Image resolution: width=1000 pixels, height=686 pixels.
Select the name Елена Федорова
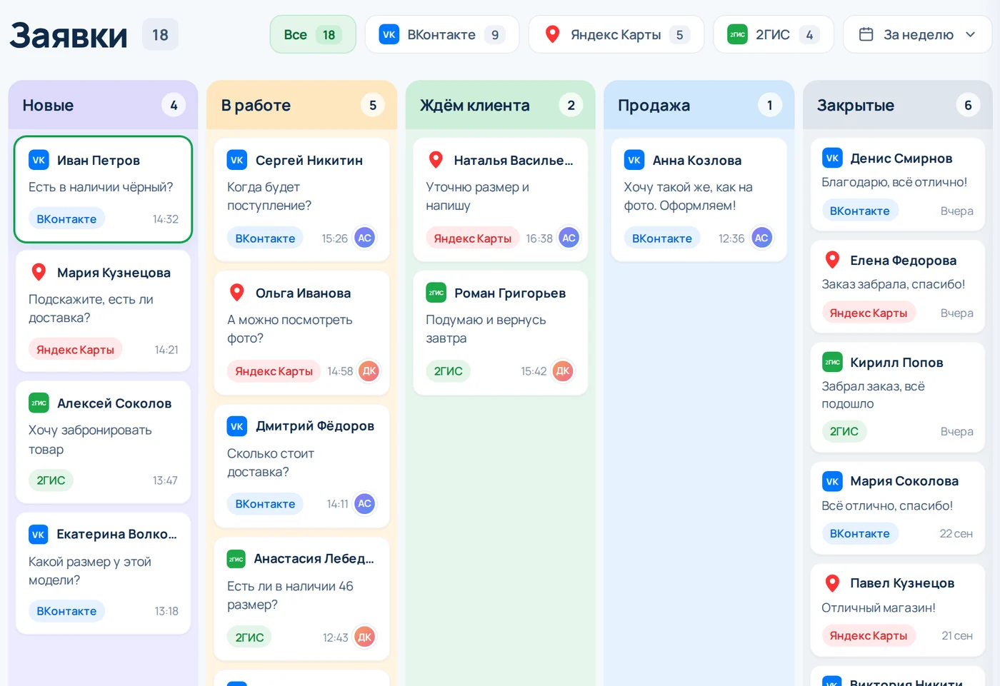[x=904, y=261]
